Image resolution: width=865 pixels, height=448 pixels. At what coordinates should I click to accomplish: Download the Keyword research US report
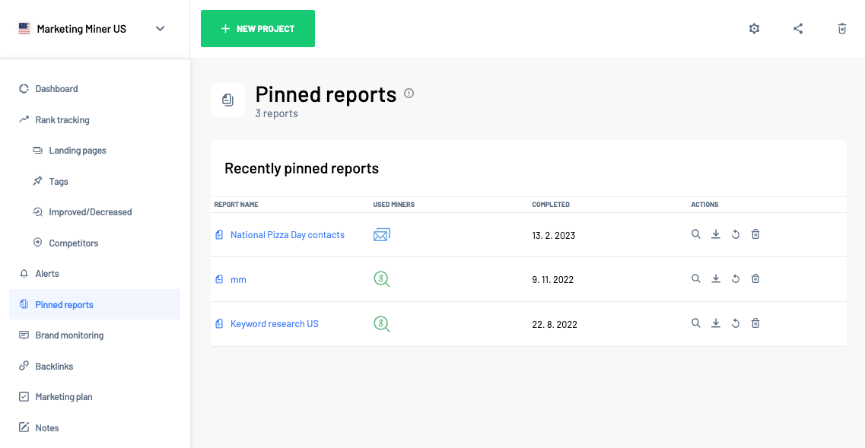click(716, 322)
